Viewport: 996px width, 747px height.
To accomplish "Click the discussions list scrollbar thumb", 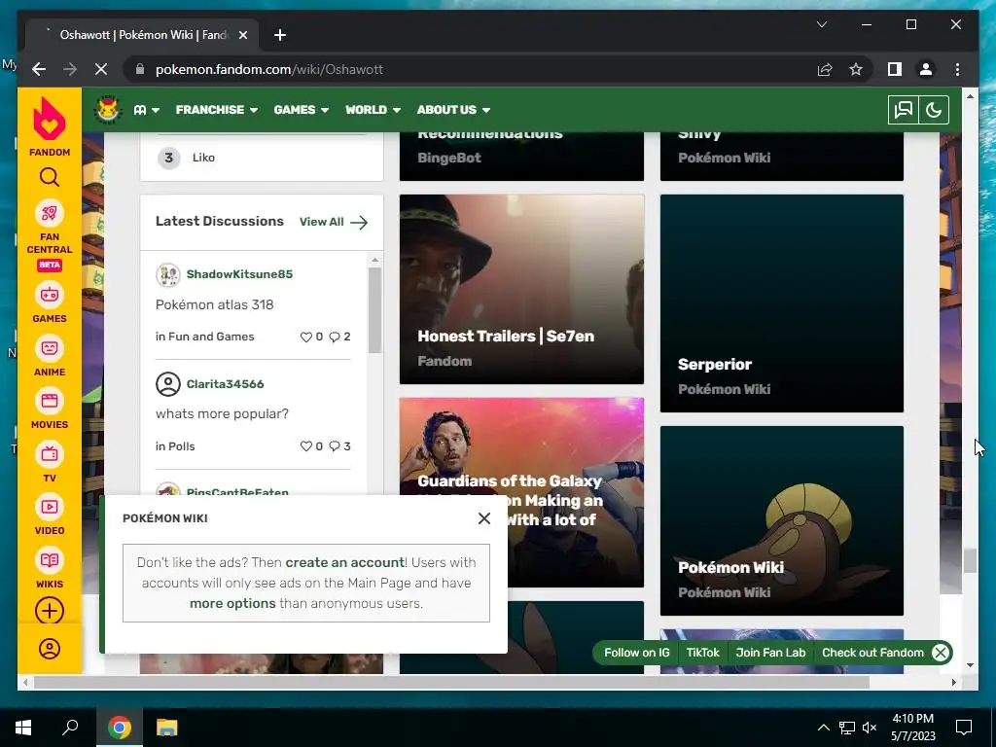I will pyautogui.click(x=374, y=310).
